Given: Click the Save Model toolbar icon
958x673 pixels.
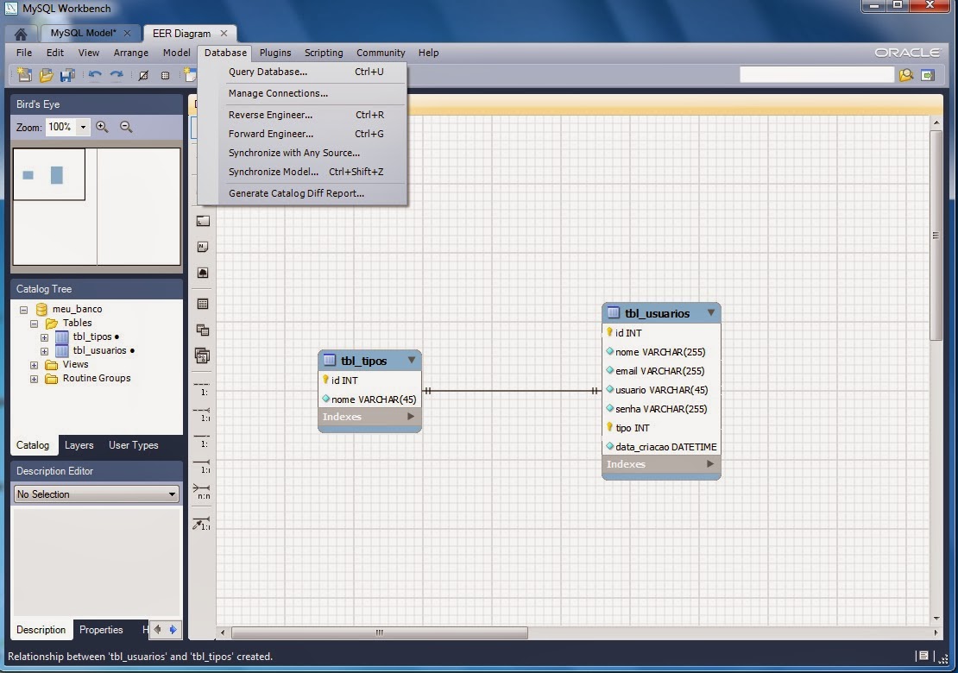Looking at the screenshot, I should pyautogui.click(x=68, y=75).
